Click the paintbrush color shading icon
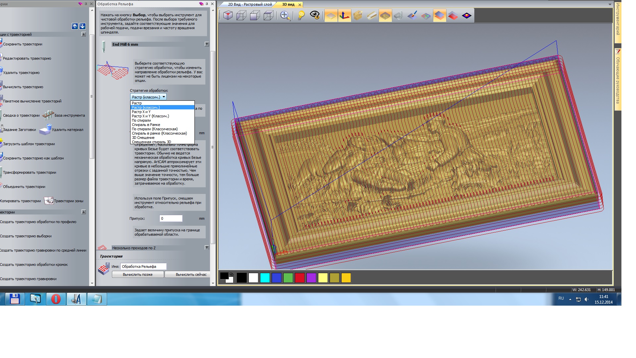This screenshot has height=358, width=636. coord(412,16)
